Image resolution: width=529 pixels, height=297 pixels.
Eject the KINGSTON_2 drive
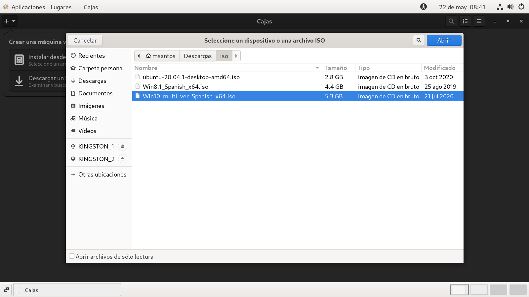tap(122, 159)
